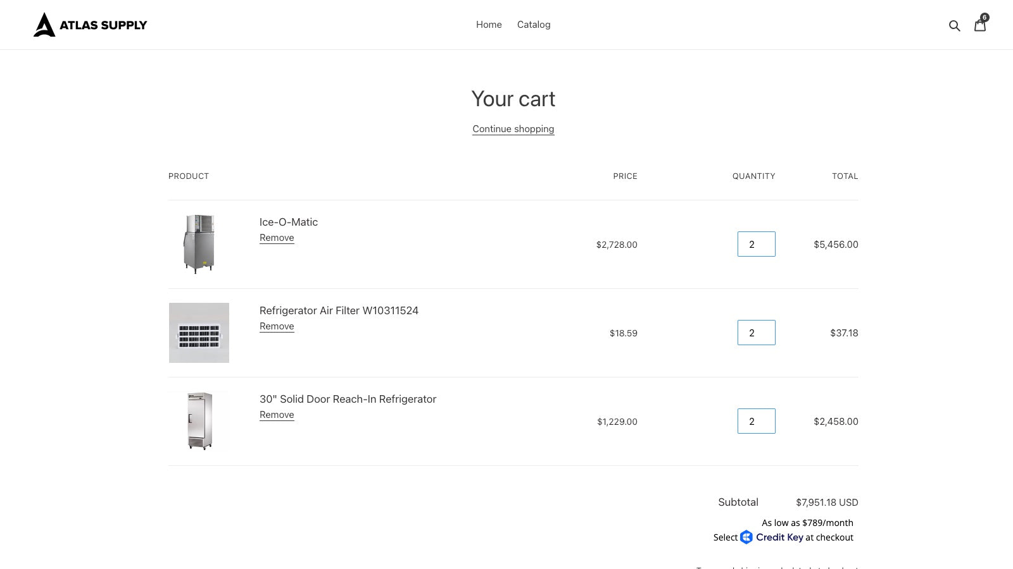Click the $37.18 line total

click(x=844, y=333)
